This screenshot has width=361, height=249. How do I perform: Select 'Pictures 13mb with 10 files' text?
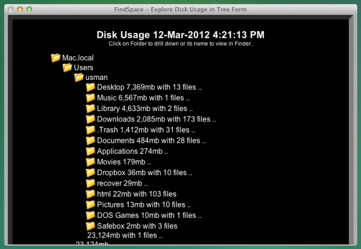144,204
